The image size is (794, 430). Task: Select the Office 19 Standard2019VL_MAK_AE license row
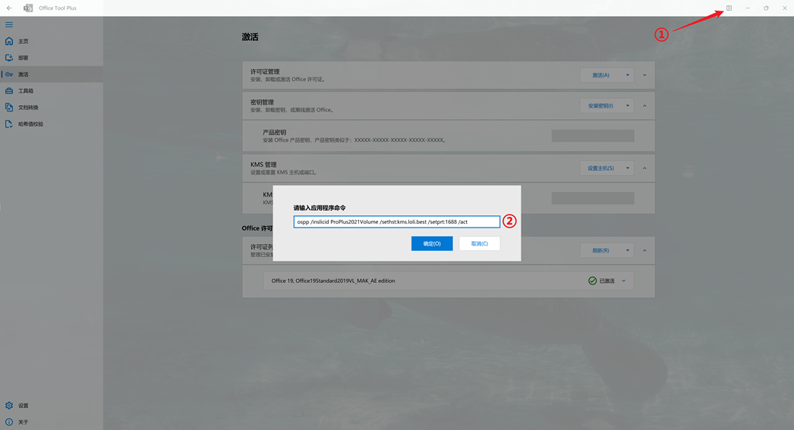(x=448, y=281)
